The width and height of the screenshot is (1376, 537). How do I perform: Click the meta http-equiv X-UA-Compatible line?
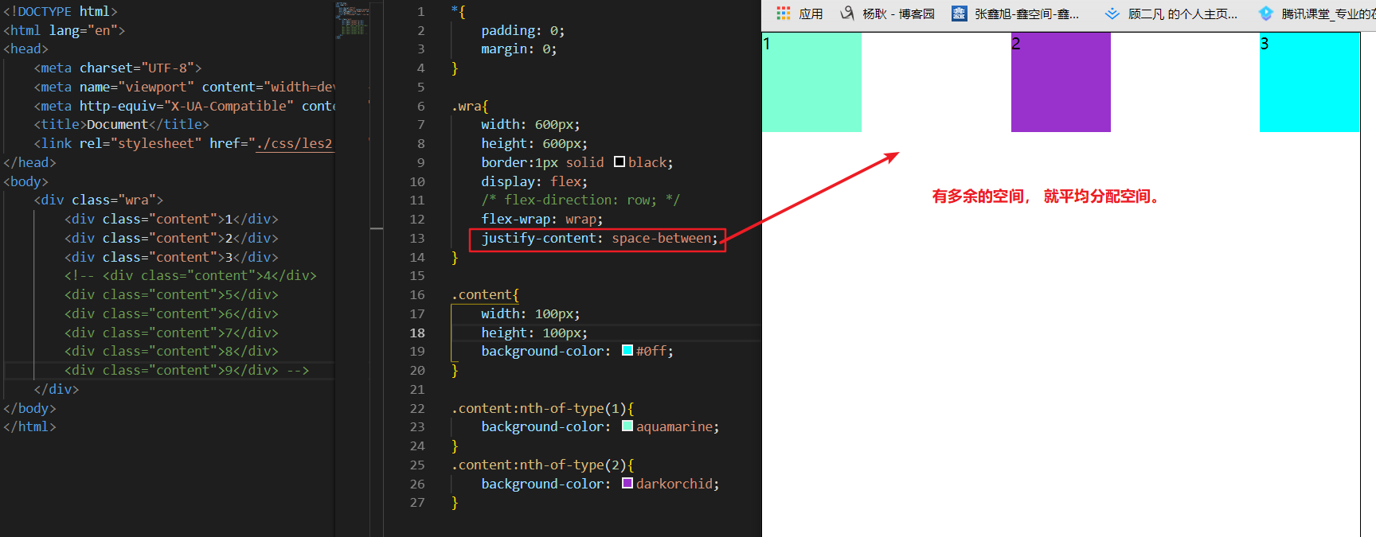click(x=184, y=106)
